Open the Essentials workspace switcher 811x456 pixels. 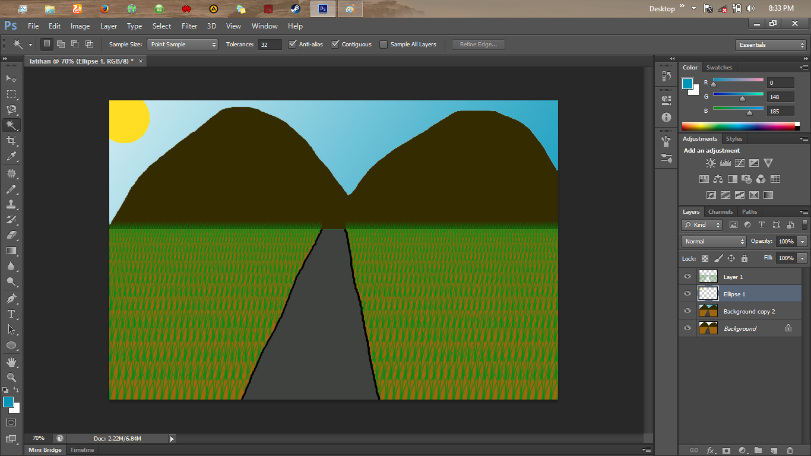(x=770, y=44)
